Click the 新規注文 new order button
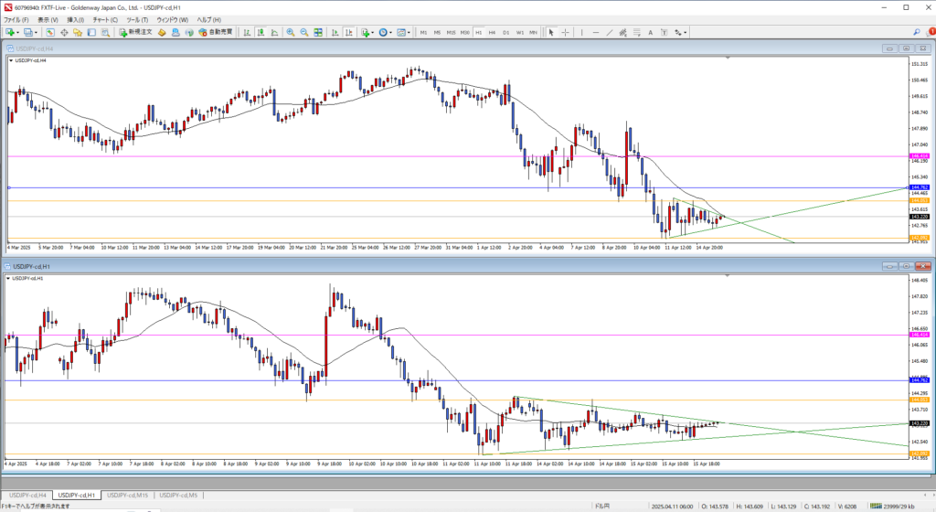Image resolution: width=936 pixels, height=512 pixels. coord(135,32)
